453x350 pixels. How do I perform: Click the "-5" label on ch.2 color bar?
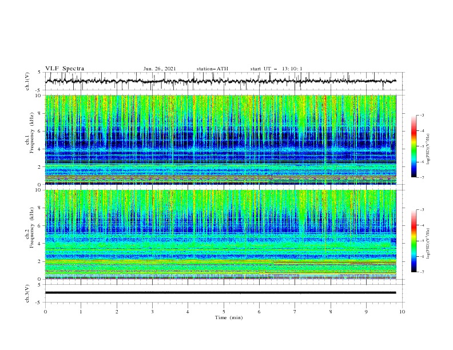click(x=422, y=241)
